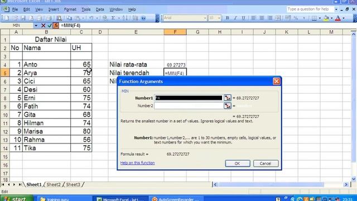The image size is (357, 201).
Task: Select the Nilai rata-rata label cell
Action: point(136,65)
